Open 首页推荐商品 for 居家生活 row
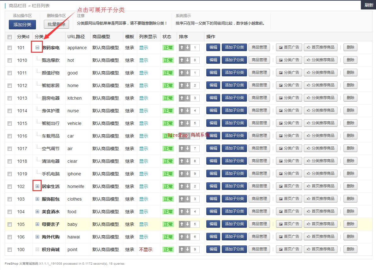 point(320,186)
